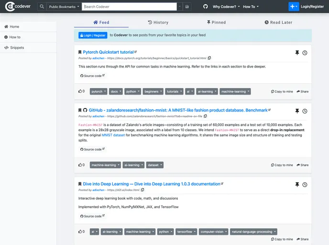
Task: Mark fashion-mnist post for read later
Action: pos(305,111)
